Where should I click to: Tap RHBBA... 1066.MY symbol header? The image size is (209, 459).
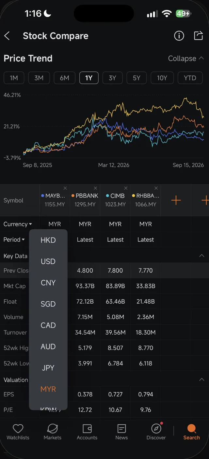[x=146, y=200]
